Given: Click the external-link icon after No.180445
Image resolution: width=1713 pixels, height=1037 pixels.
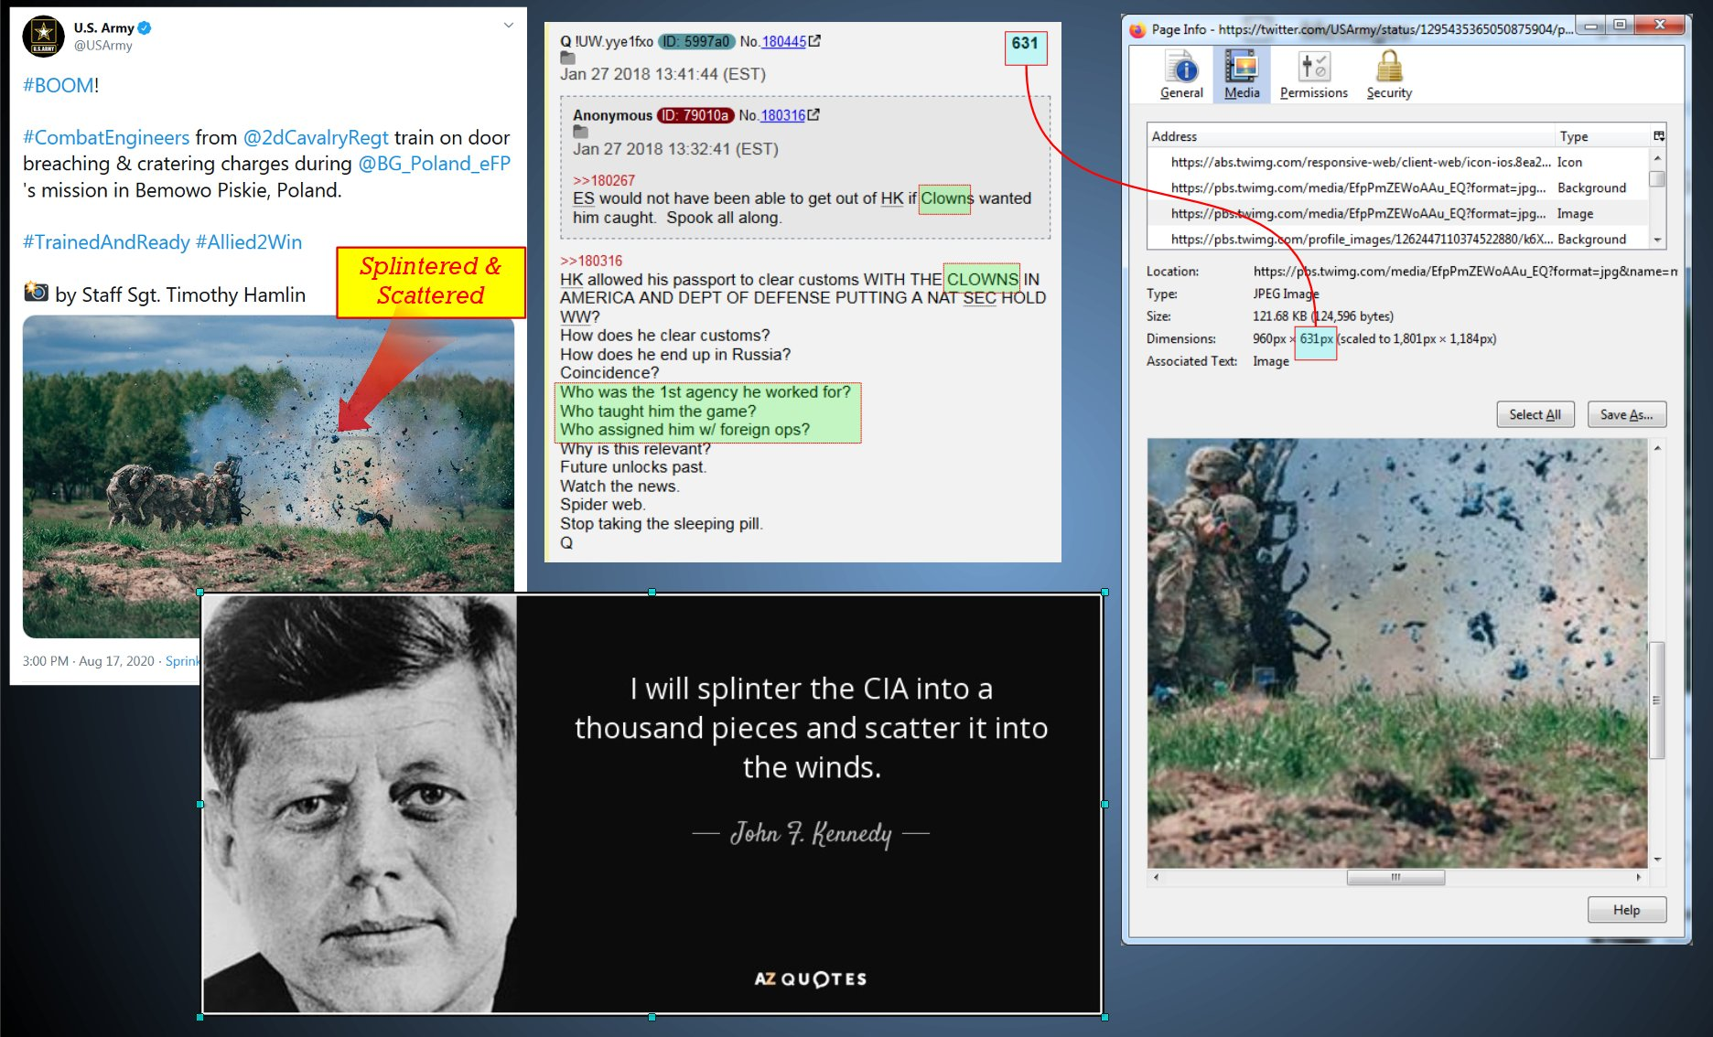Looking at the screenshot, I should pyautogui.click(x=814, y=40).
